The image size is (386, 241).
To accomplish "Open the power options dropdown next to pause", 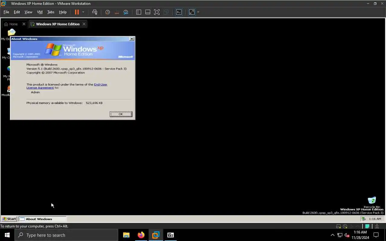I will (x=83, y=12).
